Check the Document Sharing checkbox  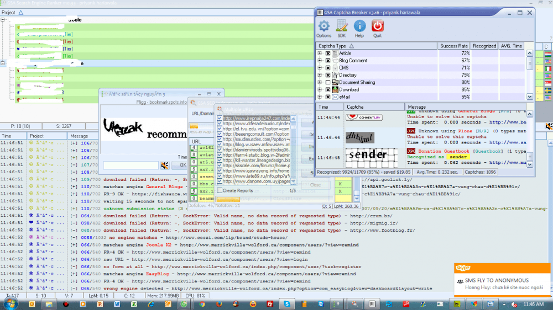click(x=327, y=82)
